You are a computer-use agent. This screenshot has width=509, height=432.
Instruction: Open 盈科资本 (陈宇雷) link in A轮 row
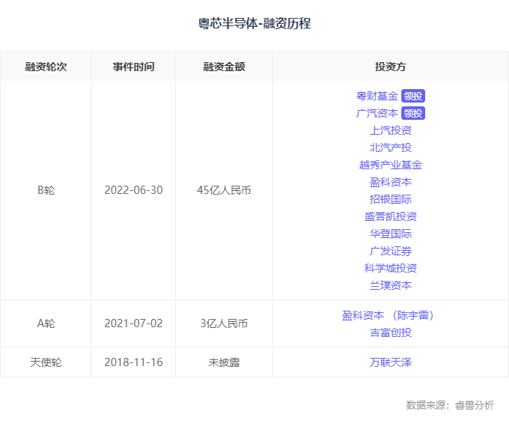click(388, 315)
